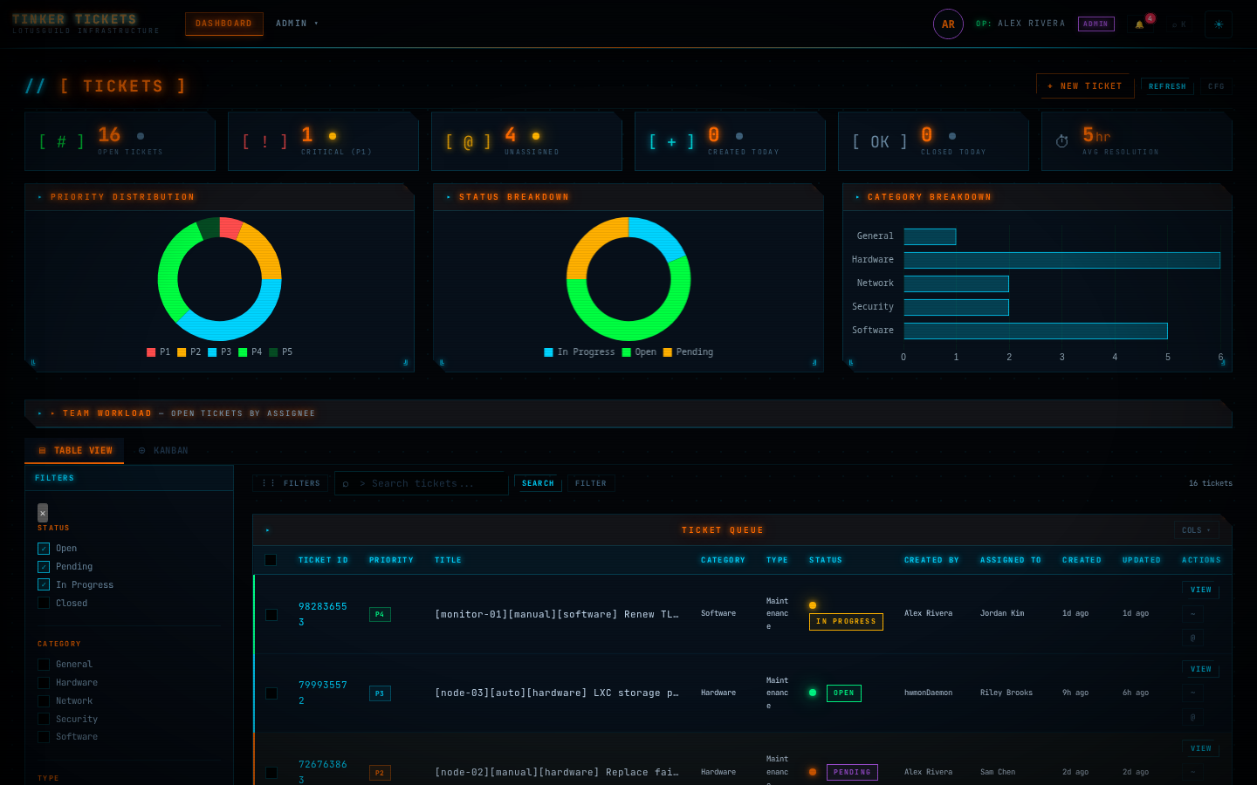Click the Refresh button
The height and width of the screenshot is (785, 1257).
click(1167, 86)
